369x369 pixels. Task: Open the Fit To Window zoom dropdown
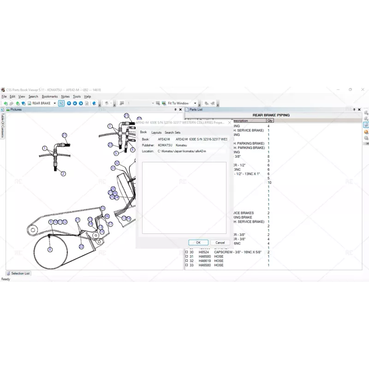(195, 103)
